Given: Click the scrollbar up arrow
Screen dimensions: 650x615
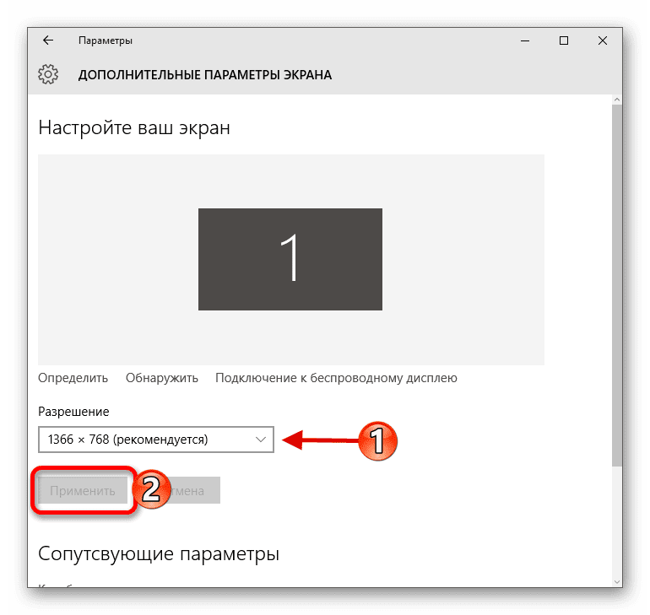Looking at the screenshot, I should [617, 100].
